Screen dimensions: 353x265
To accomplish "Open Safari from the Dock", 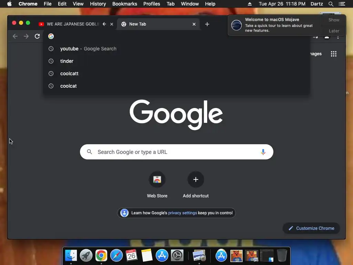I will [x=117, y=256].
